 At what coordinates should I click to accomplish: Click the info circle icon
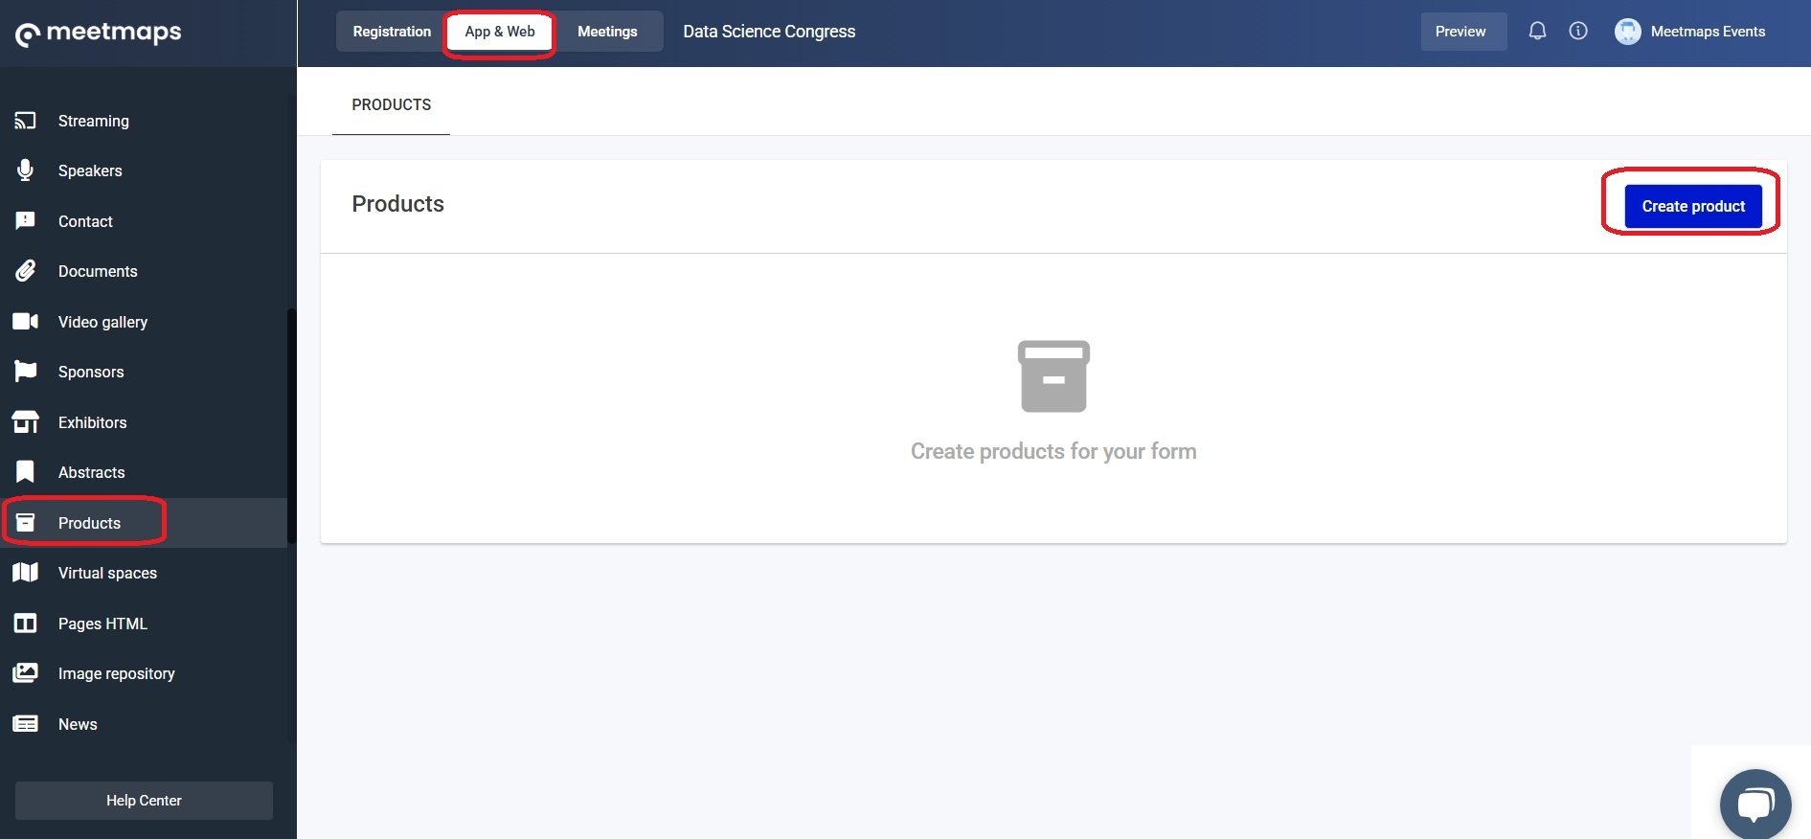coord(1578,32)
